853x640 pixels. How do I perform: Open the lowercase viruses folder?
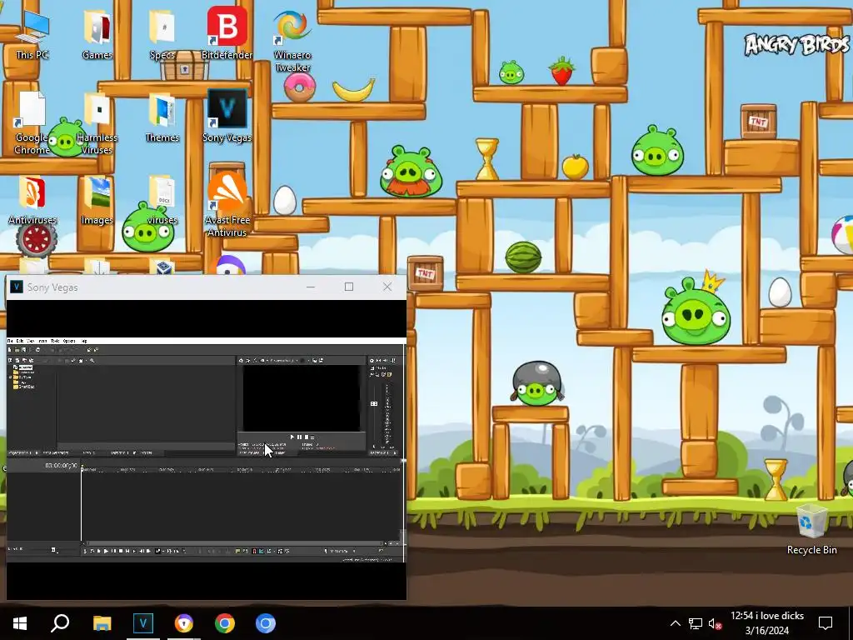click(162, 200)
